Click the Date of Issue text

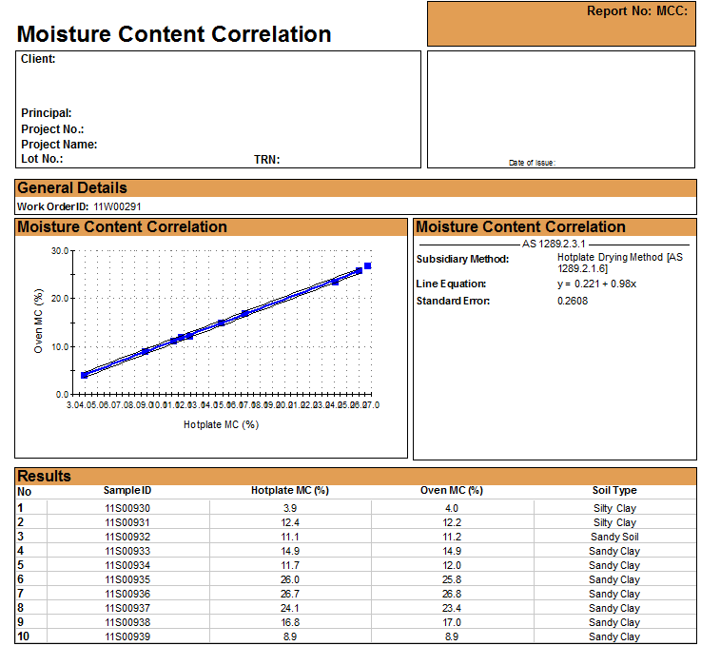[532, 163]
